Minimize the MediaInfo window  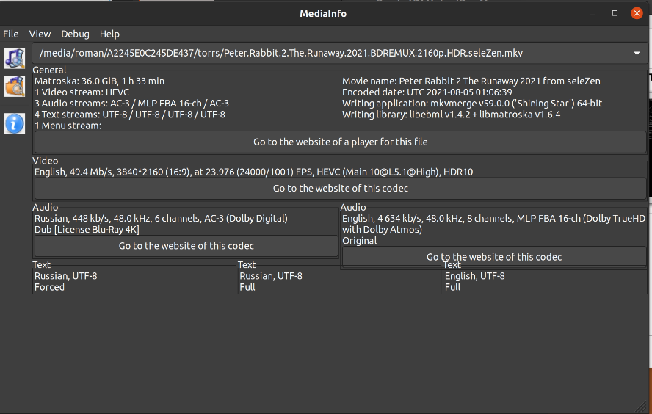(594, 13)
